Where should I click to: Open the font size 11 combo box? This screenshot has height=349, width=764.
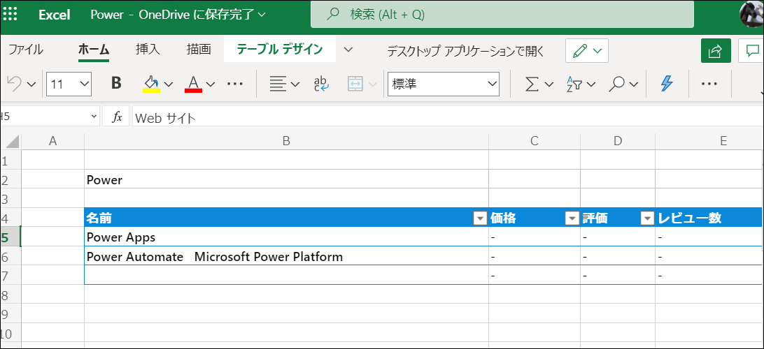[x=69, y=84]
